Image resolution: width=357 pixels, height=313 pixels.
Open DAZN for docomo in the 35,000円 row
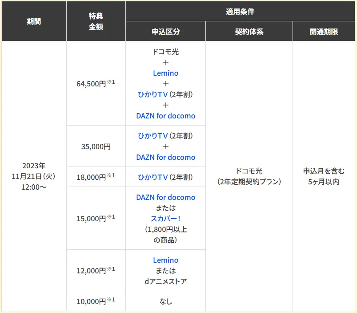(x=165, y=157)
